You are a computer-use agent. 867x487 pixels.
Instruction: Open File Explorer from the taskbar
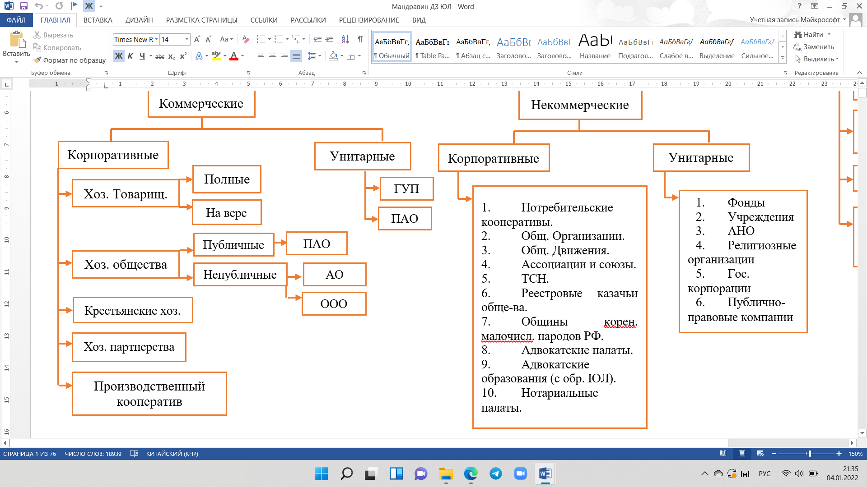(446, 473)
